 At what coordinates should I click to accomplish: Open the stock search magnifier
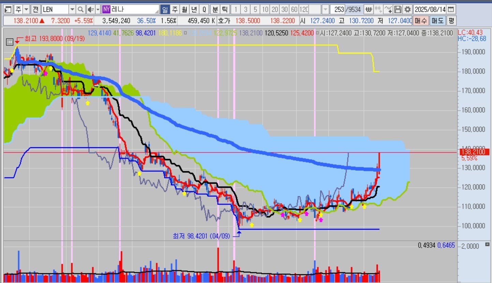pyautogui.click(x=80, y=9)
